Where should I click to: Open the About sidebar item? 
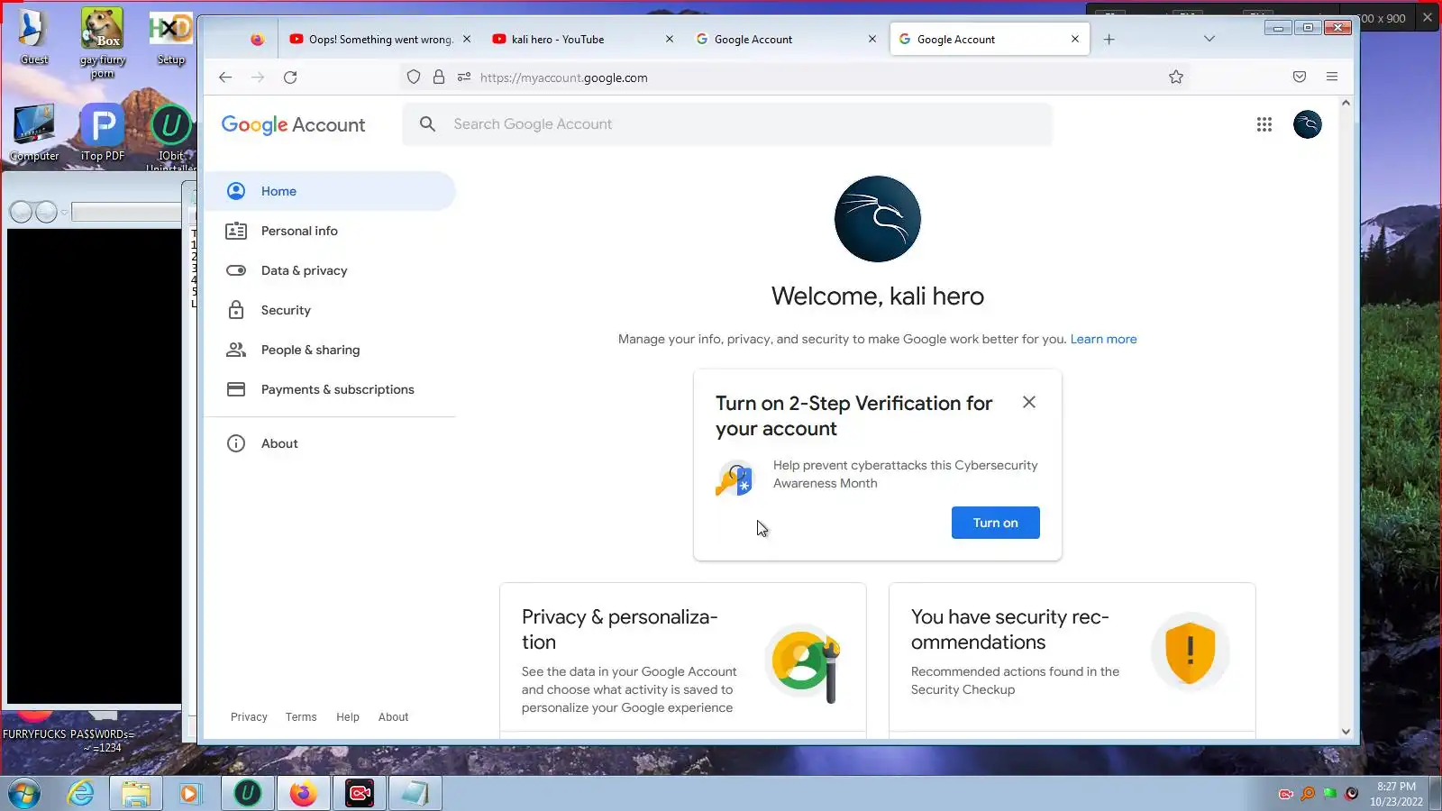pos(330,443)
